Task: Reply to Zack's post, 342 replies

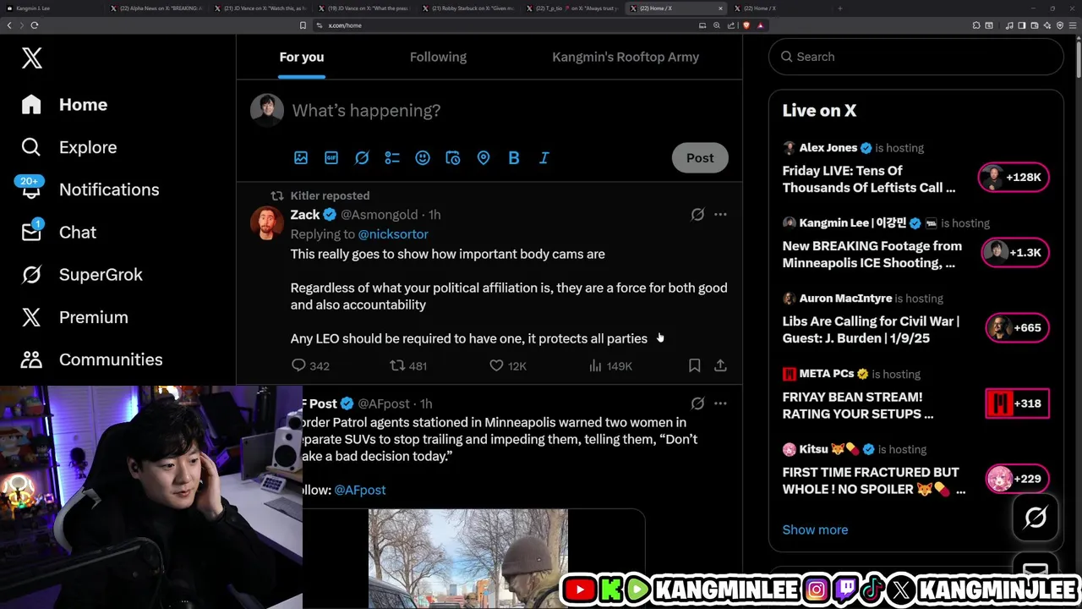Action: pos(310,365)
